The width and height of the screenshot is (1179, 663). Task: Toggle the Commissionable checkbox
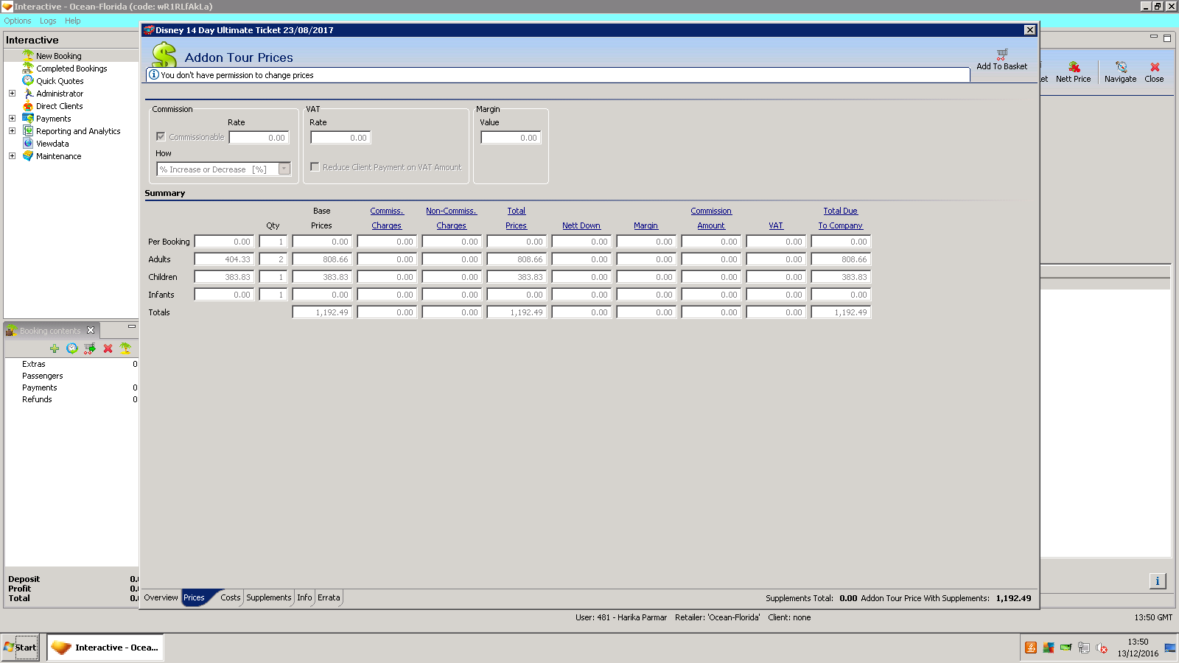[x=161, y=137]
